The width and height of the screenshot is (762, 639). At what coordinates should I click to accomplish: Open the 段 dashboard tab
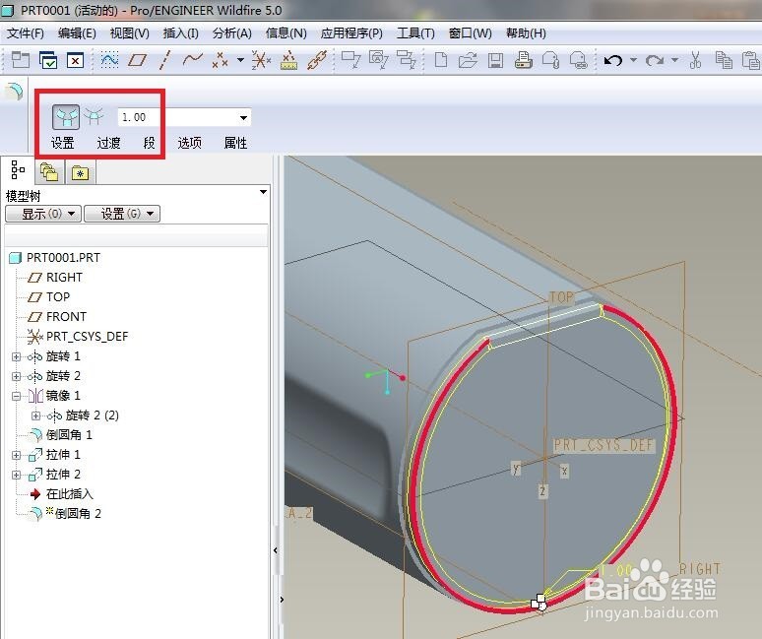click(x=149, y=143)
